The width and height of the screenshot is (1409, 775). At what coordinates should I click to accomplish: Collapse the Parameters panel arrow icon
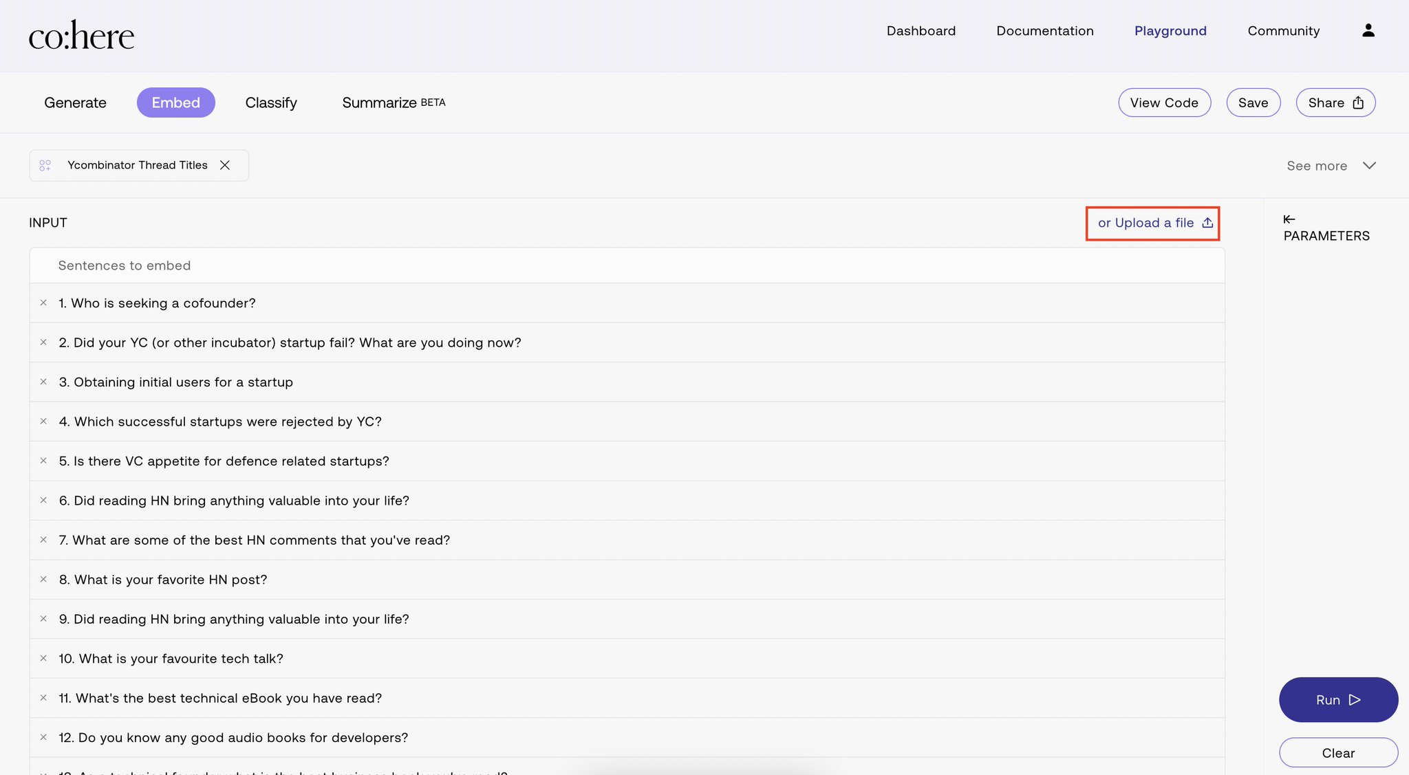click(1289, 219)
